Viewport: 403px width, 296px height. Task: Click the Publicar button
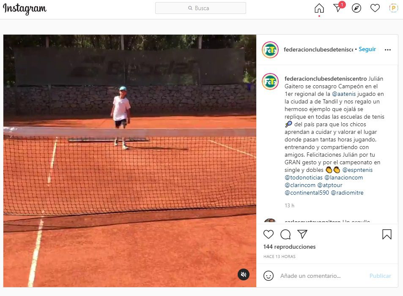point(380,276)
